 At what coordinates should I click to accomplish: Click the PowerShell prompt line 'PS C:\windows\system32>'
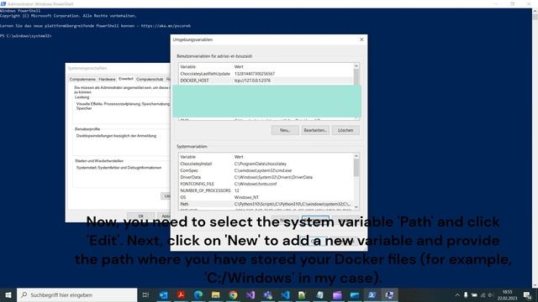click(26, 35)
